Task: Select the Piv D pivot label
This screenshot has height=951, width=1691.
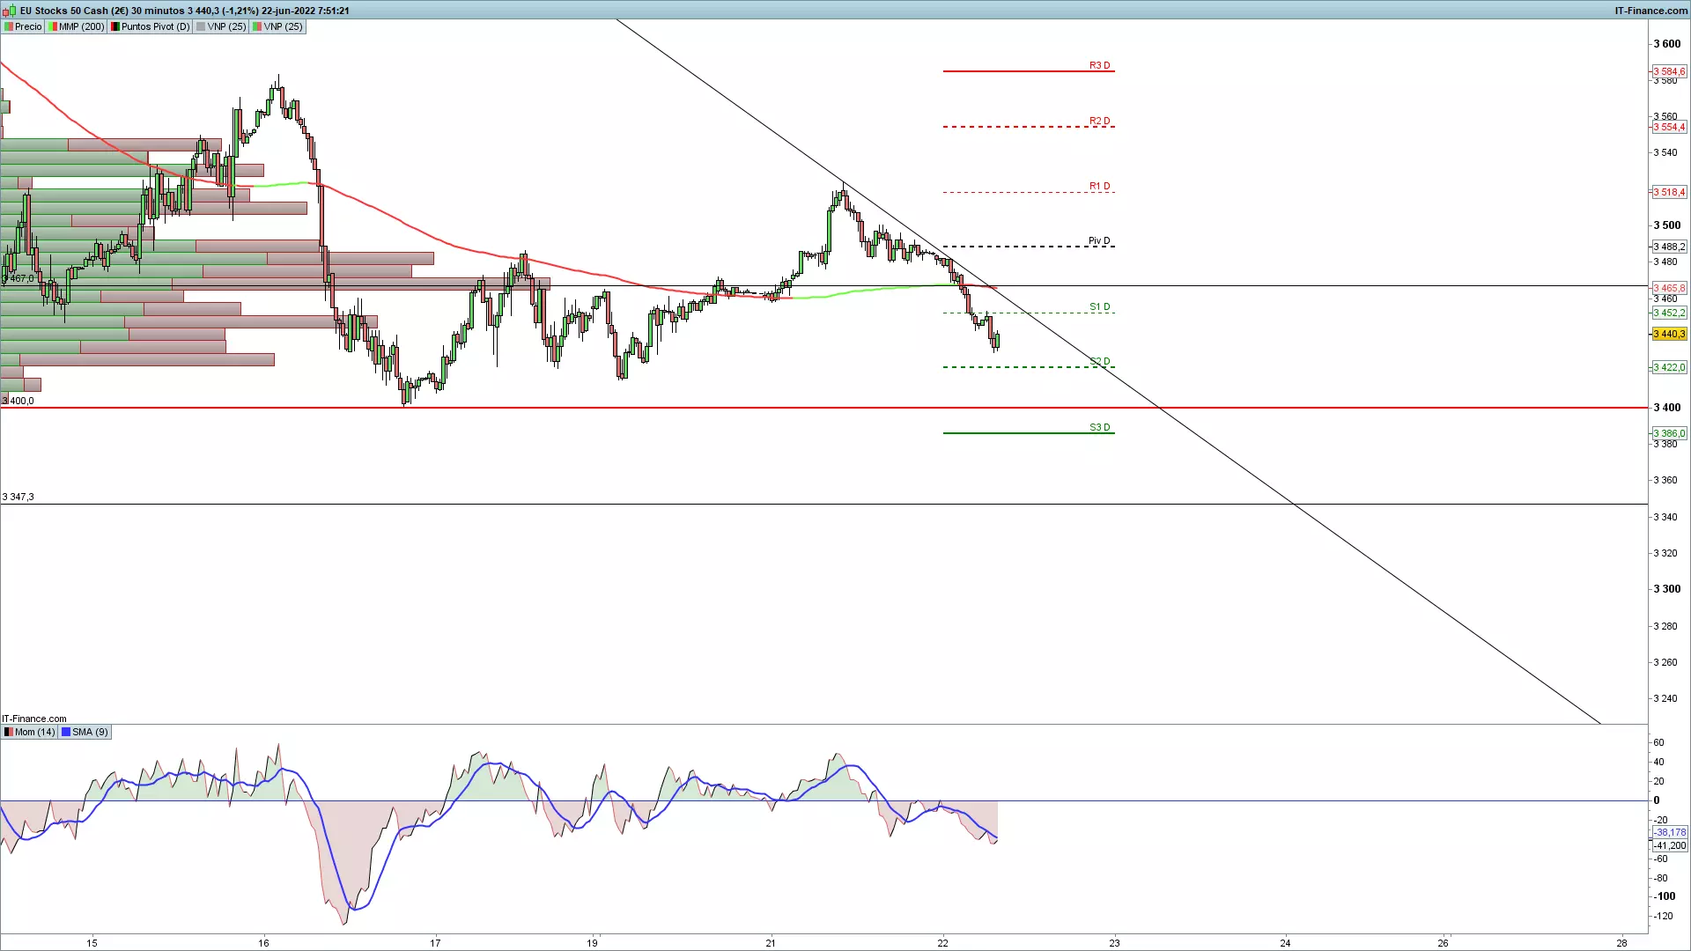Action: click(x=1099, y=240)
